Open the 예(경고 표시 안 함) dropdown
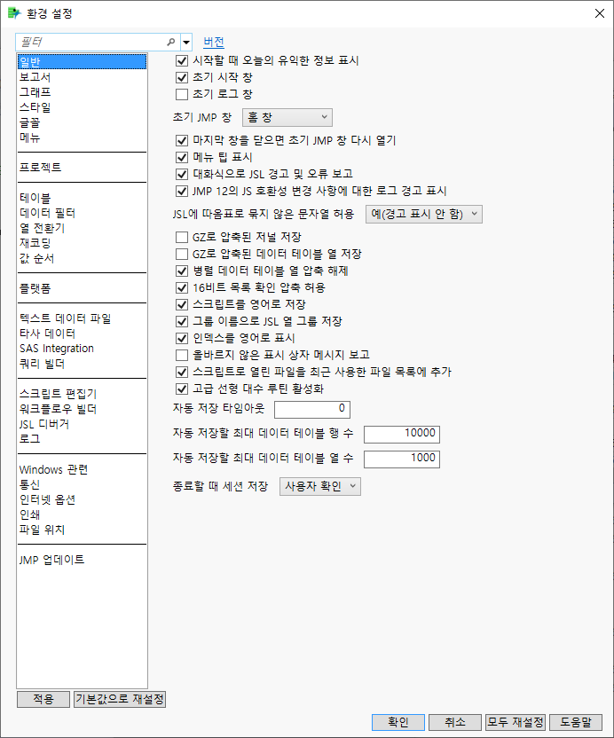614x738 pixels. point(424,214)
